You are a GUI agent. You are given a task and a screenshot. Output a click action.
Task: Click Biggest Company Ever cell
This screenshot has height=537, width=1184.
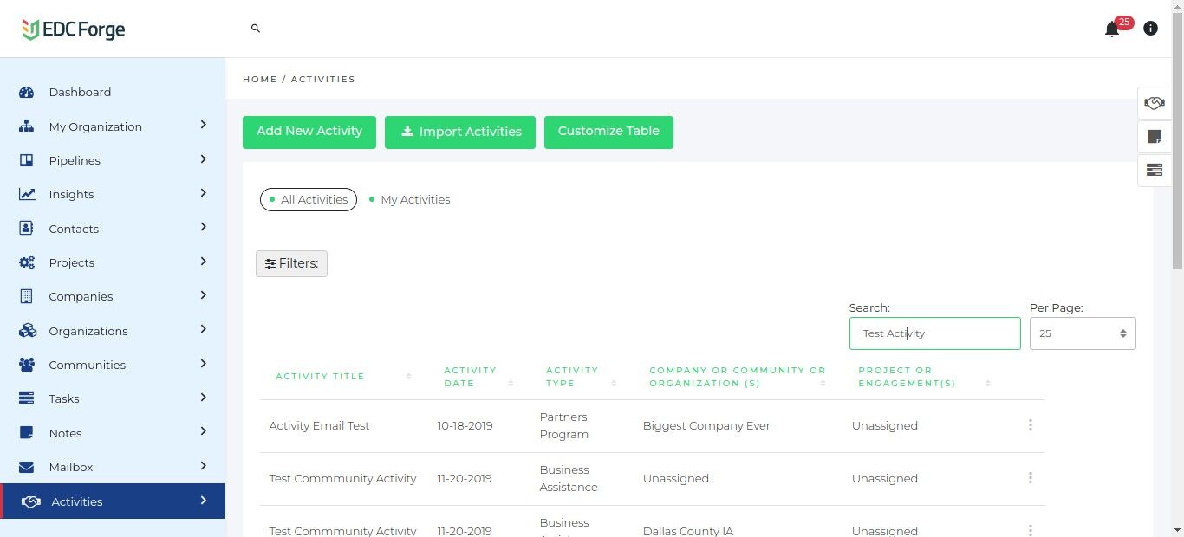pos(706,425)
